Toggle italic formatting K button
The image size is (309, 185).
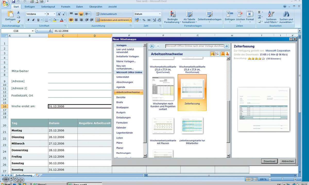33,20
